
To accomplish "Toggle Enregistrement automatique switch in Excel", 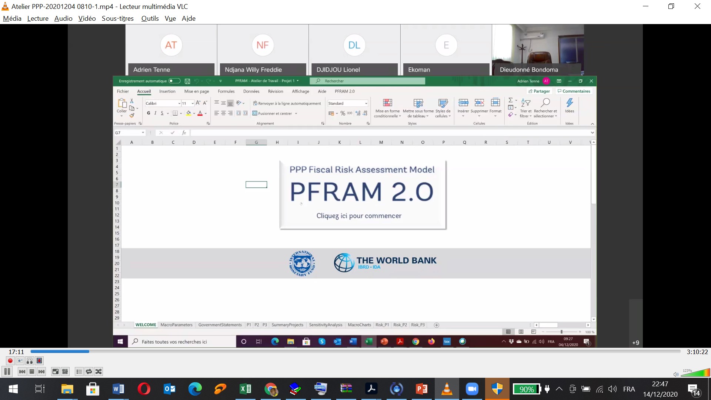I will coord(174,81).
